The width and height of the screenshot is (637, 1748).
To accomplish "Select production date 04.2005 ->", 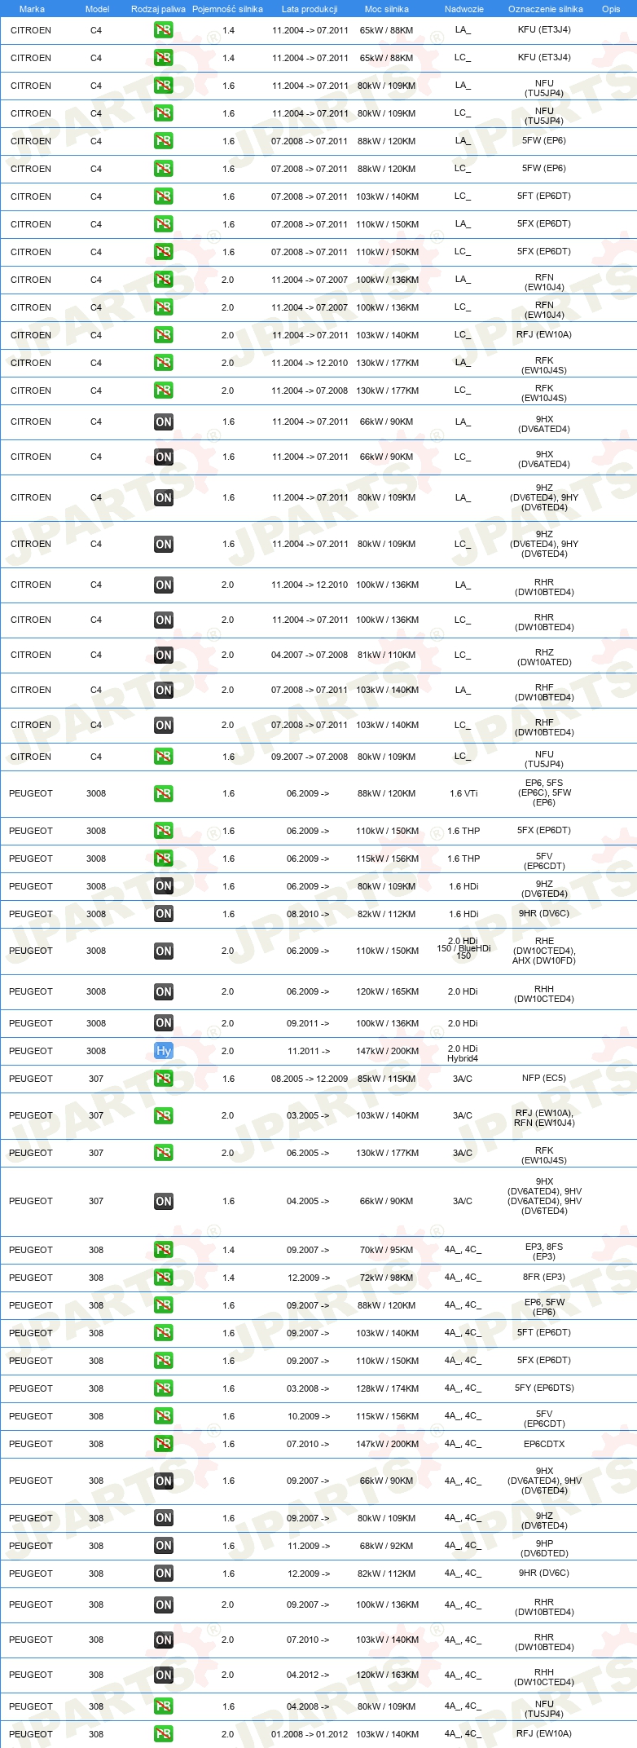I will (x=308, y=1201).
